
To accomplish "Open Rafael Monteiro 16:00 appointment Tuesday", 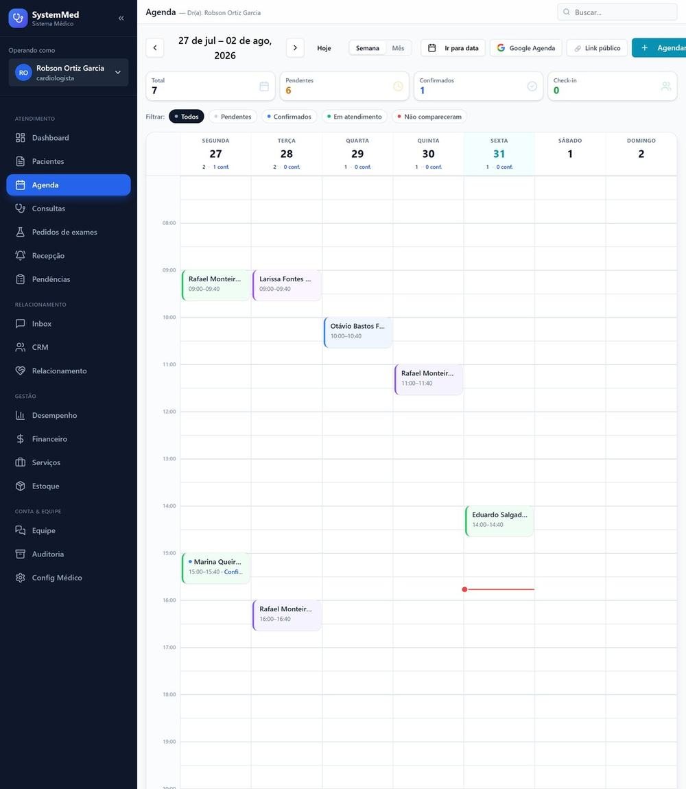I will [286, 615].
